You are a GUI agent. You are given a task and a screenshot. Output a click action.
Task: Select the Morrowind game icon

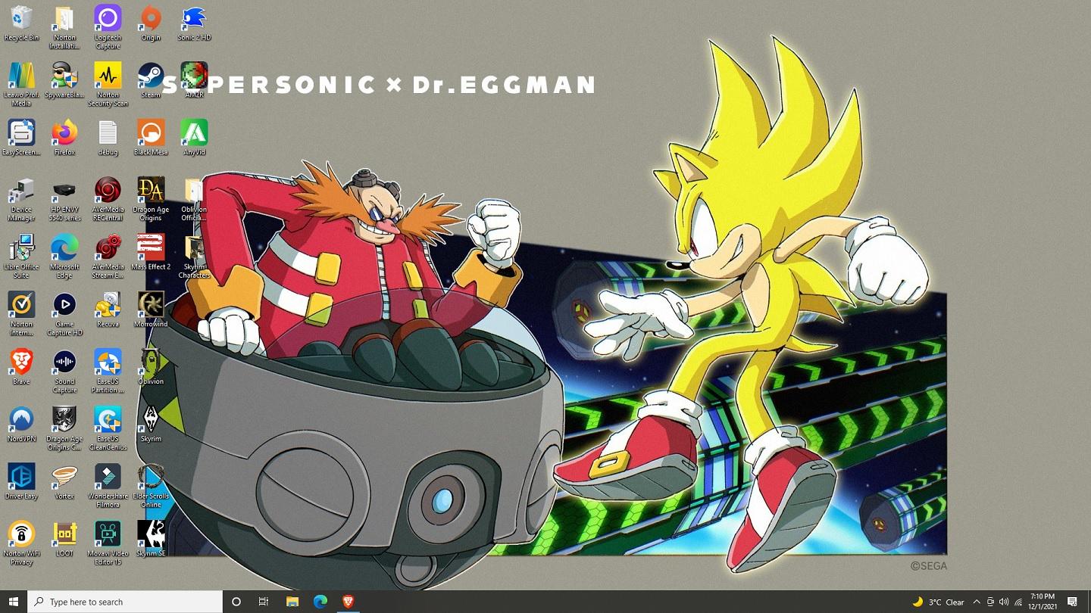click(x=151, y=310)
